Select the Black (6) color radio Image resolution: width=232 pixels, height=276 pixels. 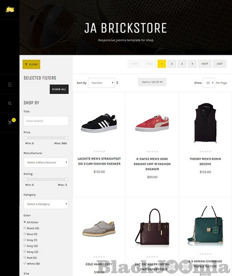[x=25, y=228]
